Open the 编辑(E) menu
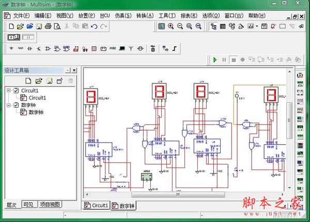The image size is (310, 222). coord(43,16)
